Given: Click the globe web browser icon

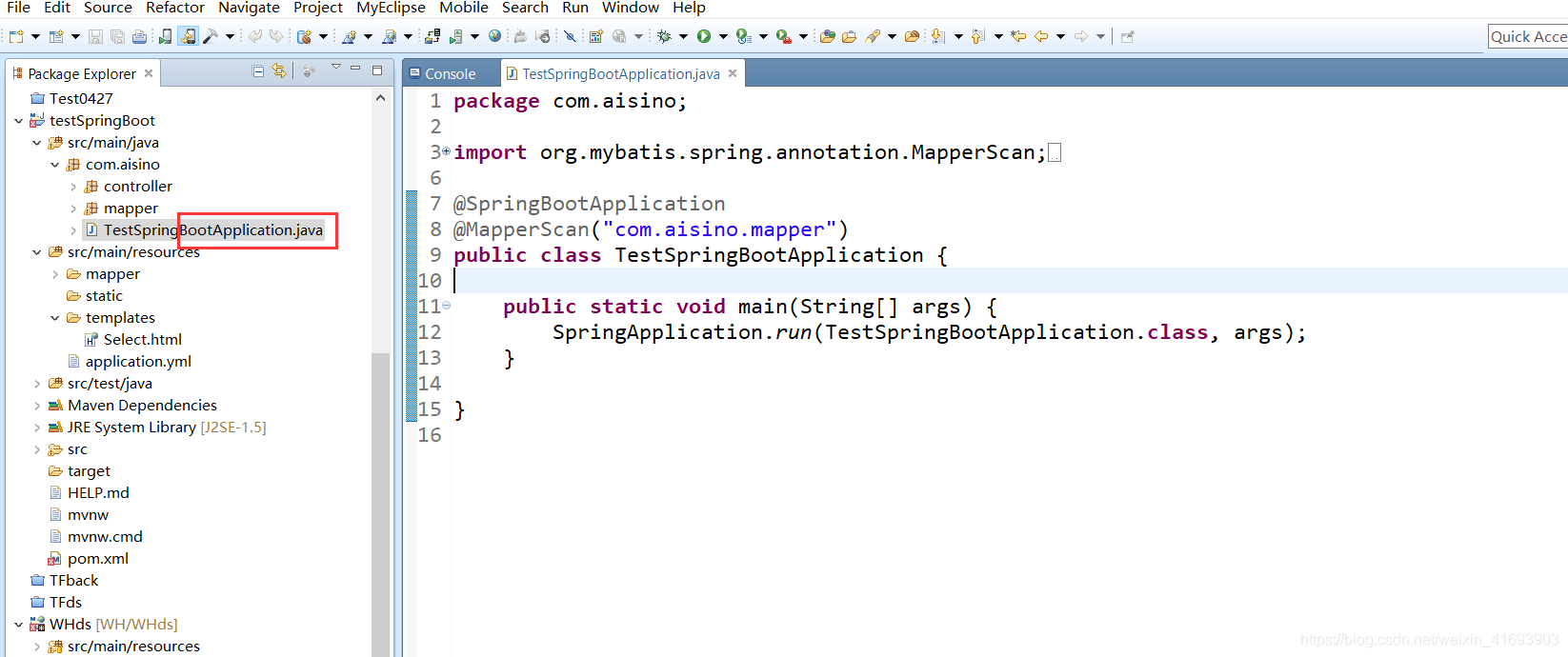Looking at the screenshot, I should pyautogui.click(x=494, y=36).
